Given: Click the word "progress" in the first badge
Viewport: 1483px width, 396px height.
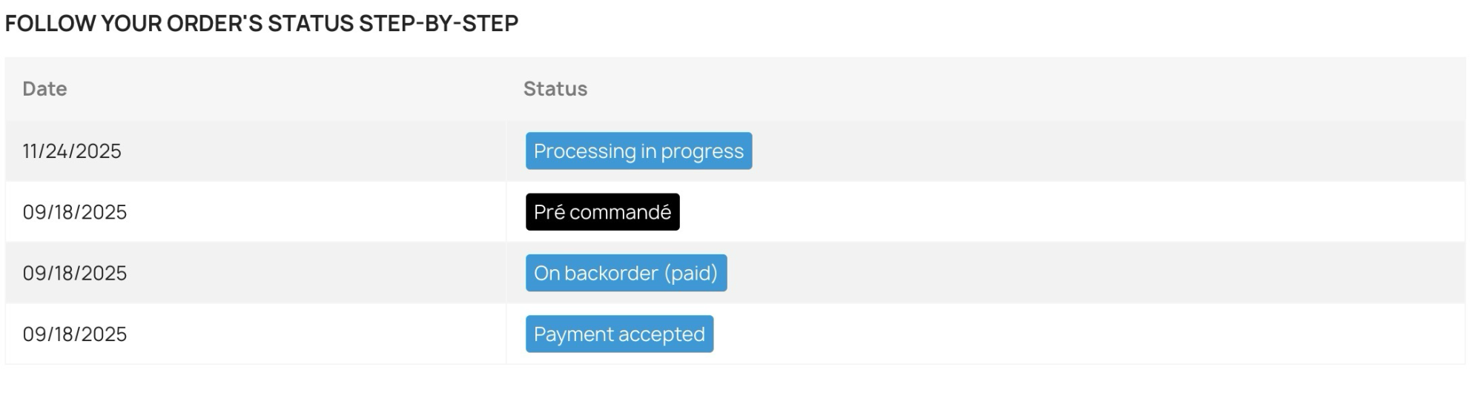Looking at the screenshot, I should tap(702, 151).
